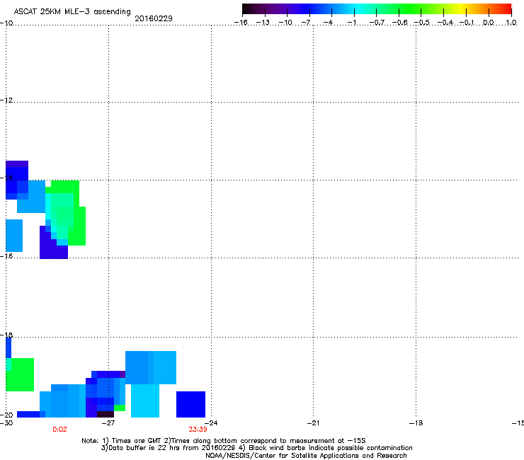The width and height of the screenshot is (524, 460).
Task: Select colorbar tick label -13
Action: click(263, 23)
